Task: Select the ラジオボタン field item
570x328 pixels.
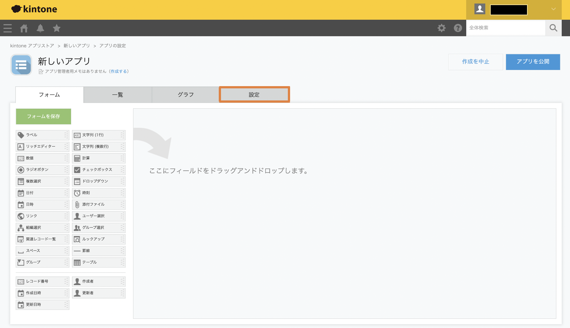Action: (x=42, y=170)
